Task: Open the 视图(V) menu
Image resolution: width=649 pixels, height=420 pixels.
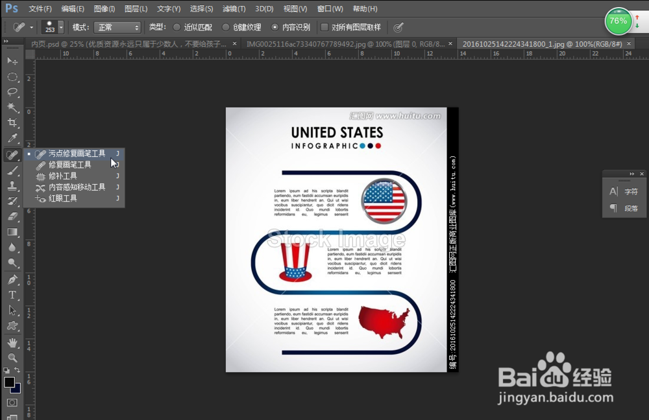Action: (x=295, y=8)
